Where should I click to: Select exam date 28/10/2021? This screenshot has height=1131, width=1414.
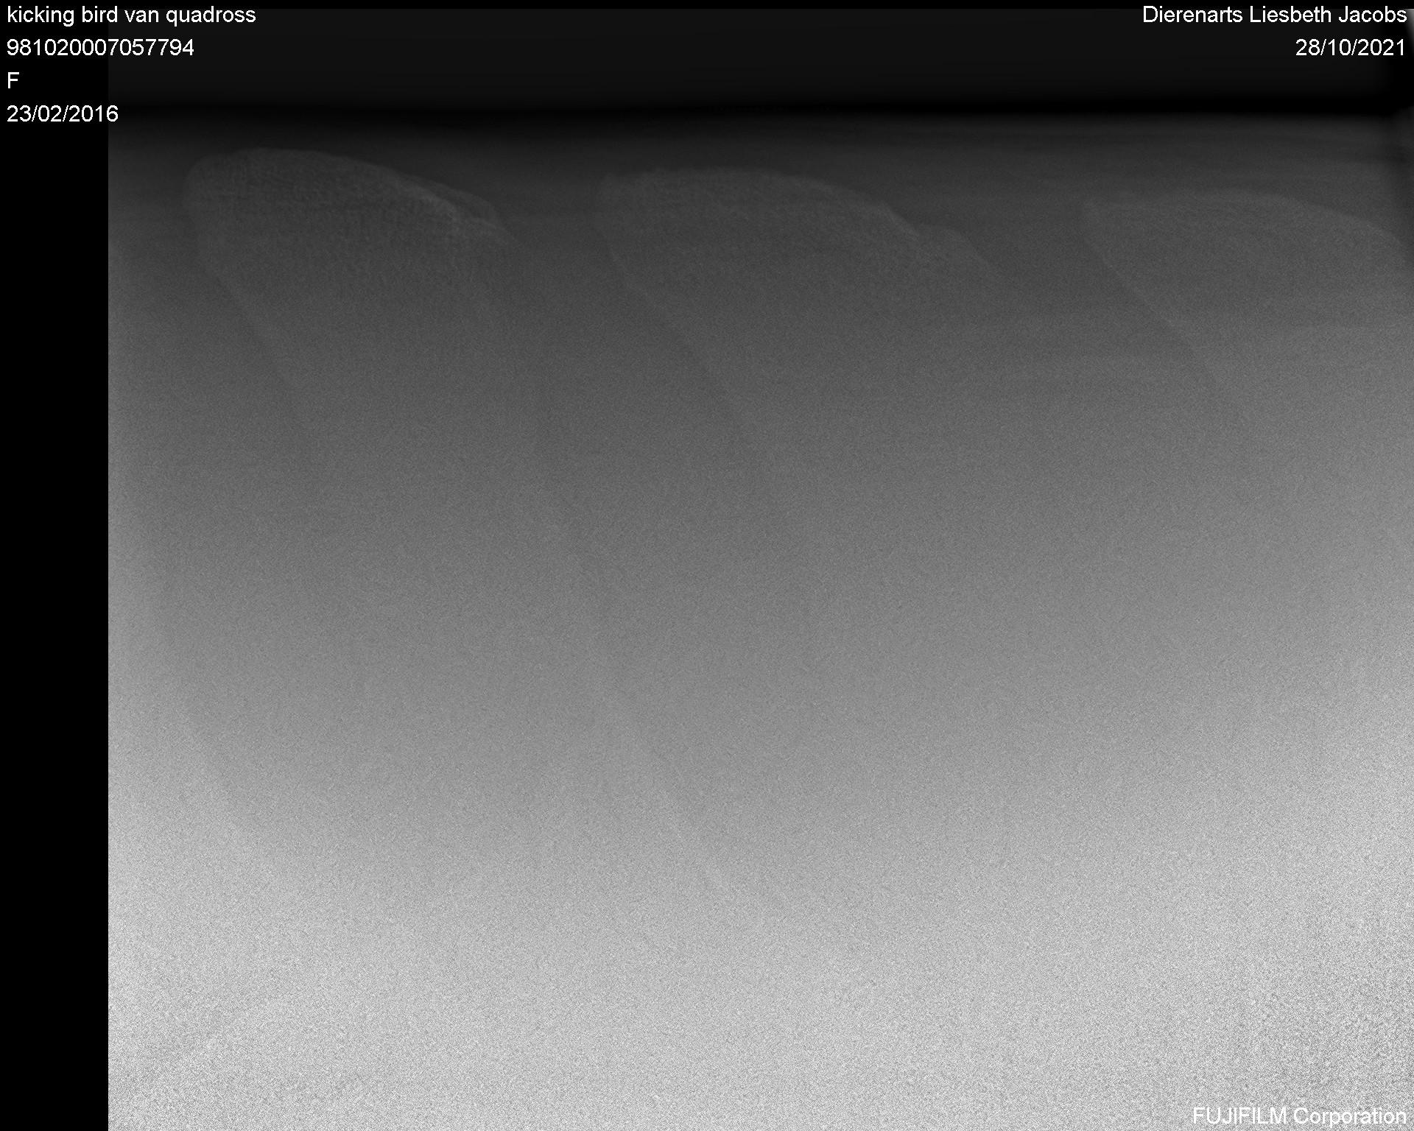point(1351,48)
